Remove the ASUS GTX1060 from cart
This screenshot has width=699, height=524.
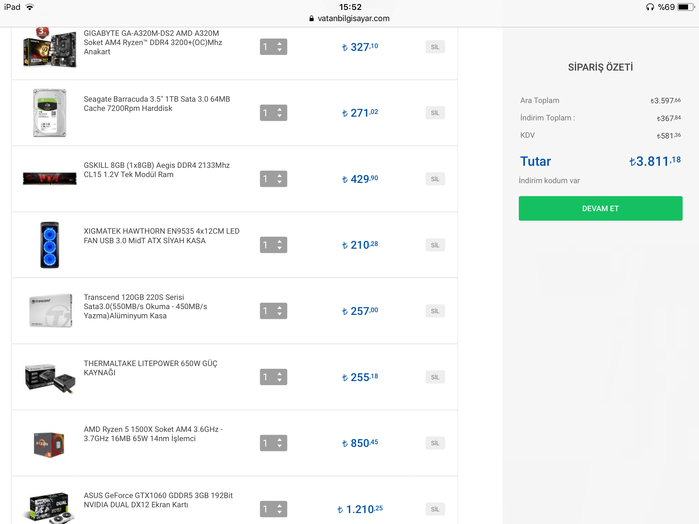click(435, 509)
